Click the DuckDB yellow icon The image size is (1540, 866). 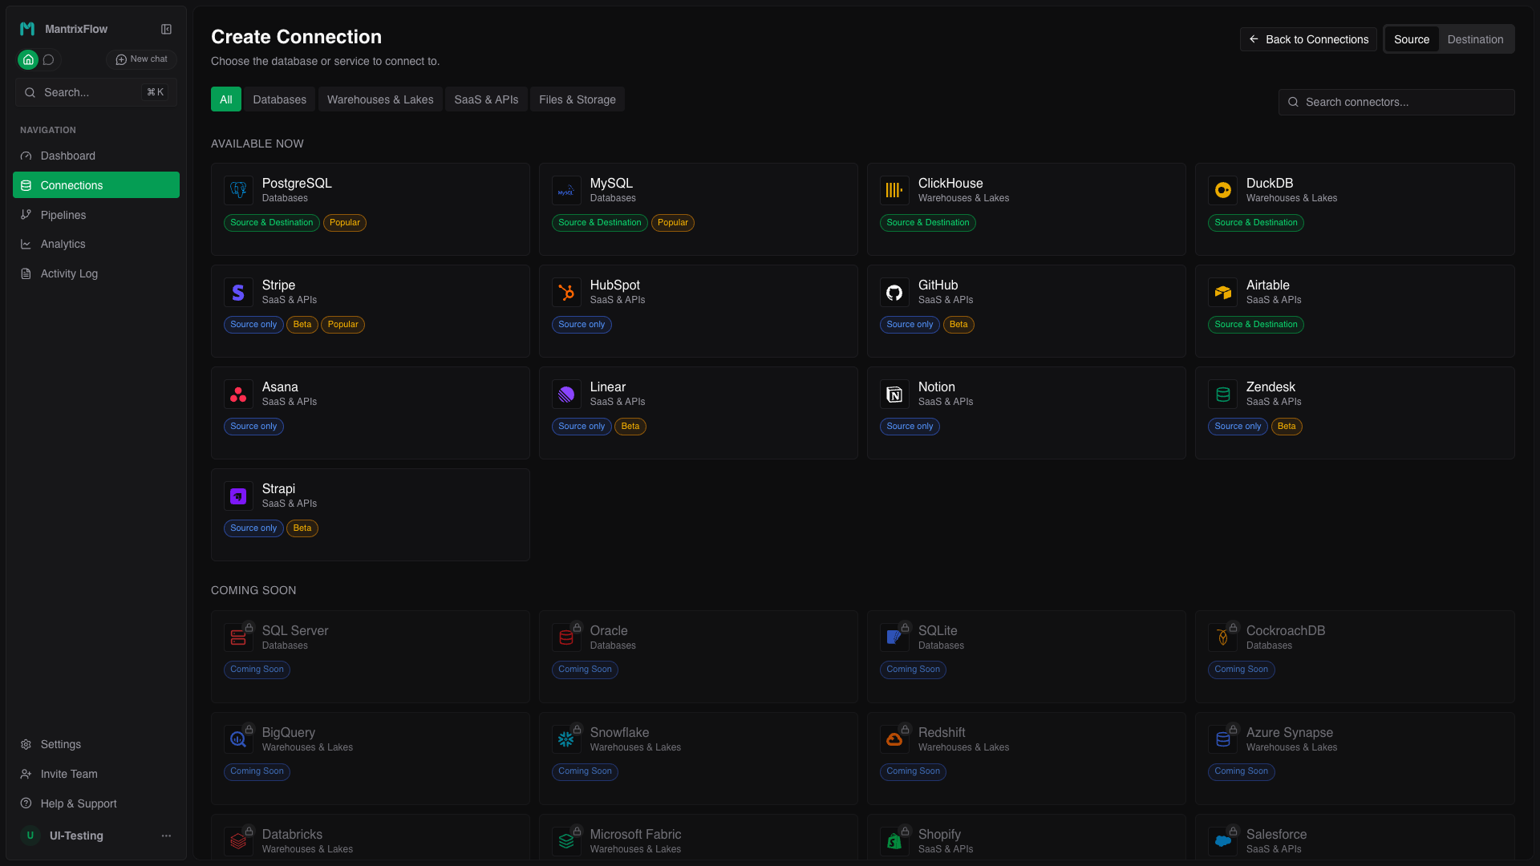[1222, 190]
